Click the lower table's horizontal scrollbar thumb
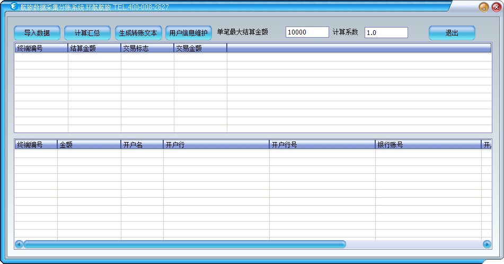Image resolution: width=504 pixels, height=264 pixels. pyautogui.click(x=184, y=244)
